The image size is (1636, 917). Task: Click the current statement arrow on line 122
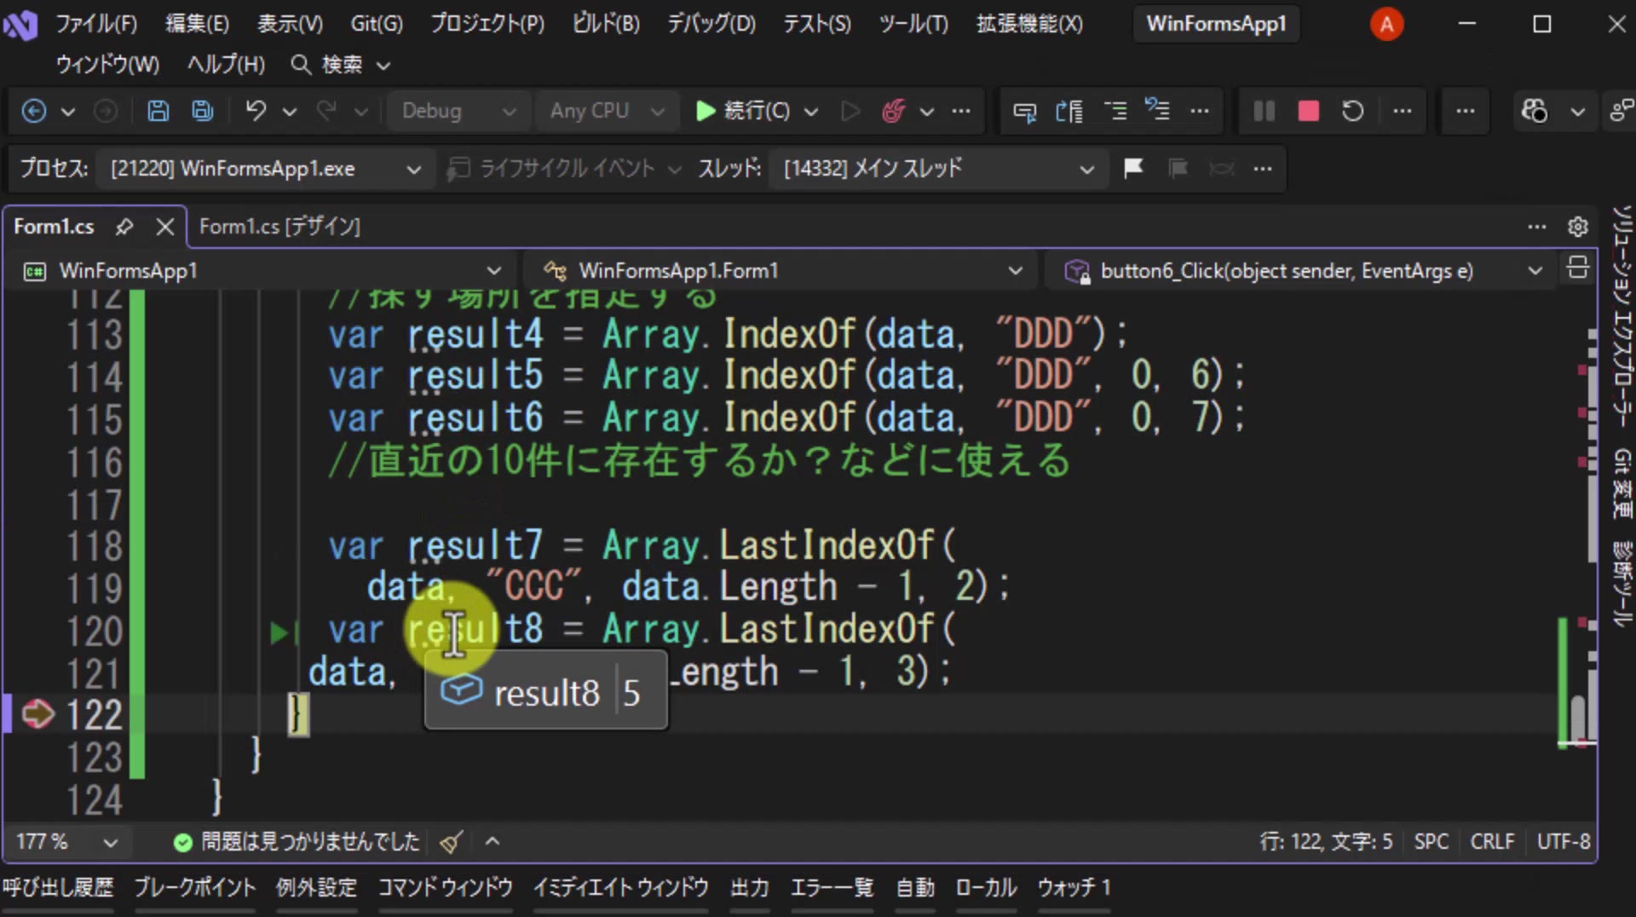pos(38,714)
